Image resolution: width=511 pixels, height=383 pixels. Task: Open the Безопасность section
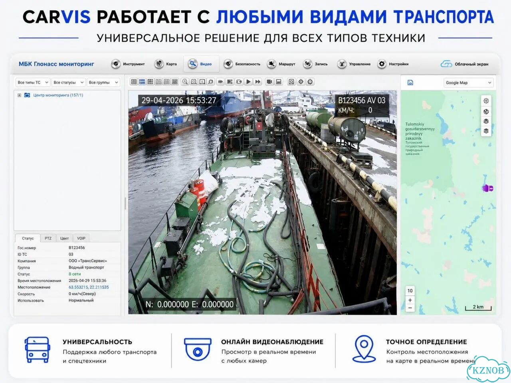click(242, 64)
